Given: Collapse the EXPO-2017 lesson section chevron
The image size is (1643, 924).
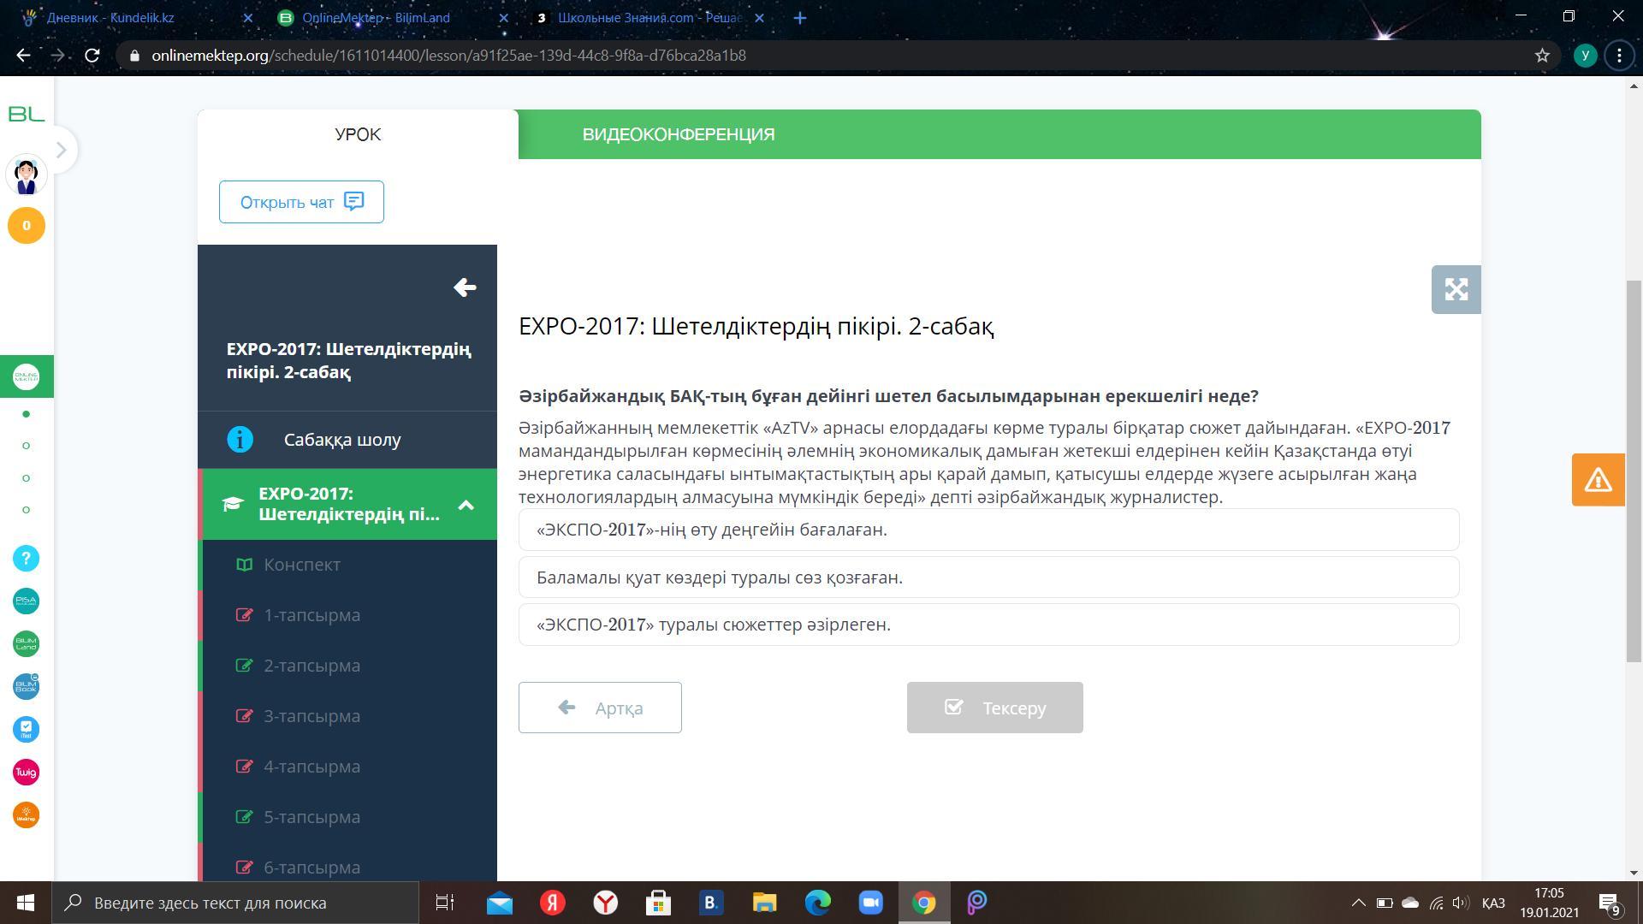Looking at the screenshot, I should [x=466, y=505].
